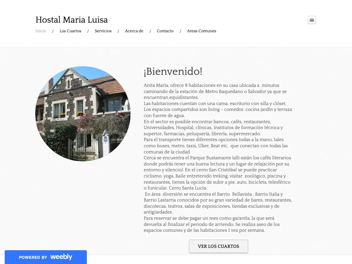Image resolution: width=352 pixels, height=264 pixels.
Task: Click the line starting 'Barrio Lastarria conocidos por'
Action: [218, 200]
